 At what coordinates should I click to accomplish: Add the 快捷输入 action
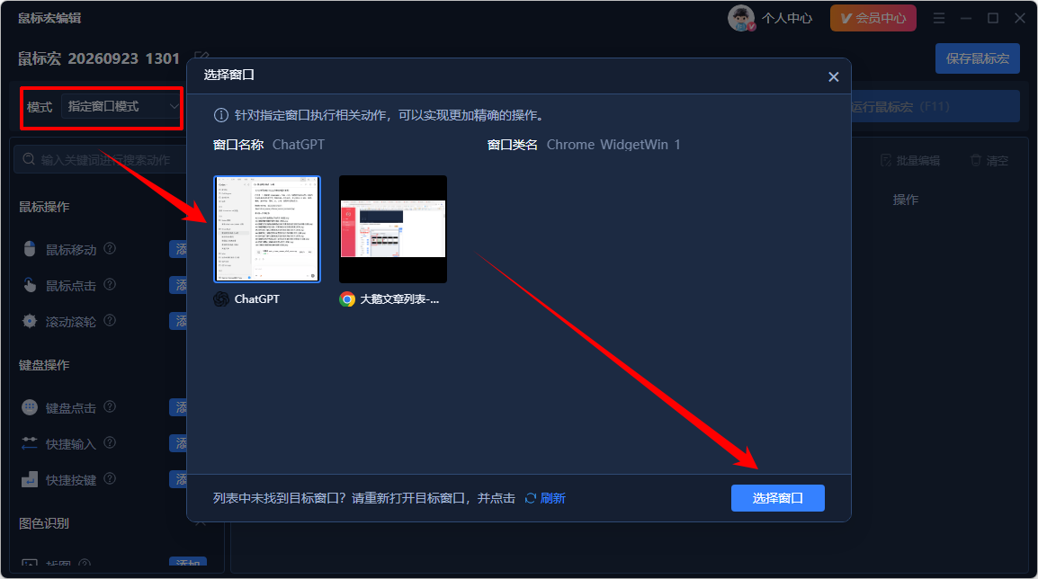(x=179, y=443)
